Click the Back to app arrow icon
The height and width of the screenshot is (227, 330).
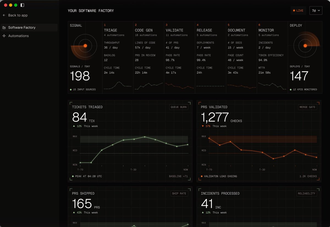(x=4, y=15)
